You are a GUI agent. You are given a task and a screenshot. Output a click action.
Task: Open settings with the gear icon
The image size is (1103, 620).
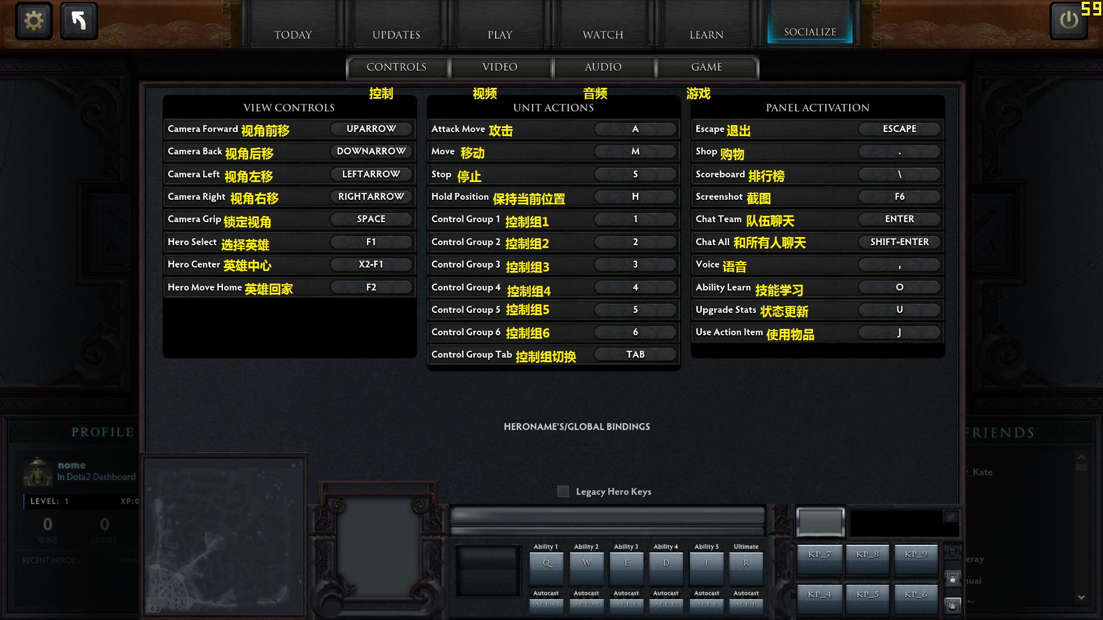(x=34, y=21)
